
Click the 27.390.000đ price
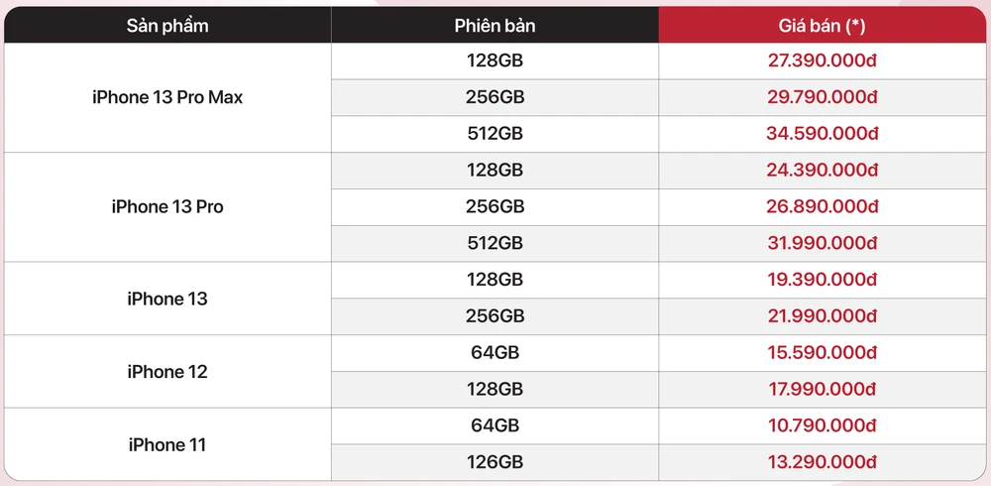[823, 61]
